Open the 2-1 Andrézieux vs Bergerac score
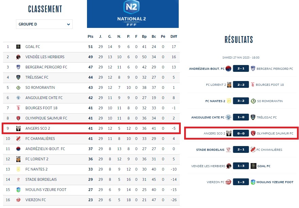This screenshot has width=299, height=208. coord(241,69)
